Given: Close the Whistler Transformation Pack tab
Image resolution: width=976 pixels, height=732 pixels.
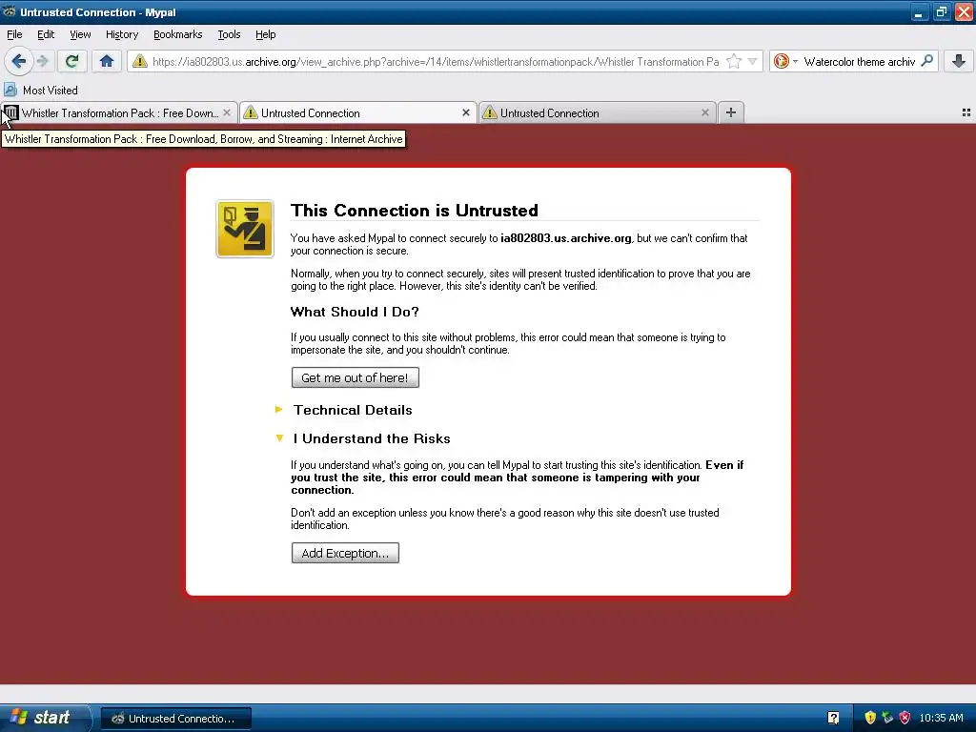Looking at the screenshot, I should click(x=227, y=112).
